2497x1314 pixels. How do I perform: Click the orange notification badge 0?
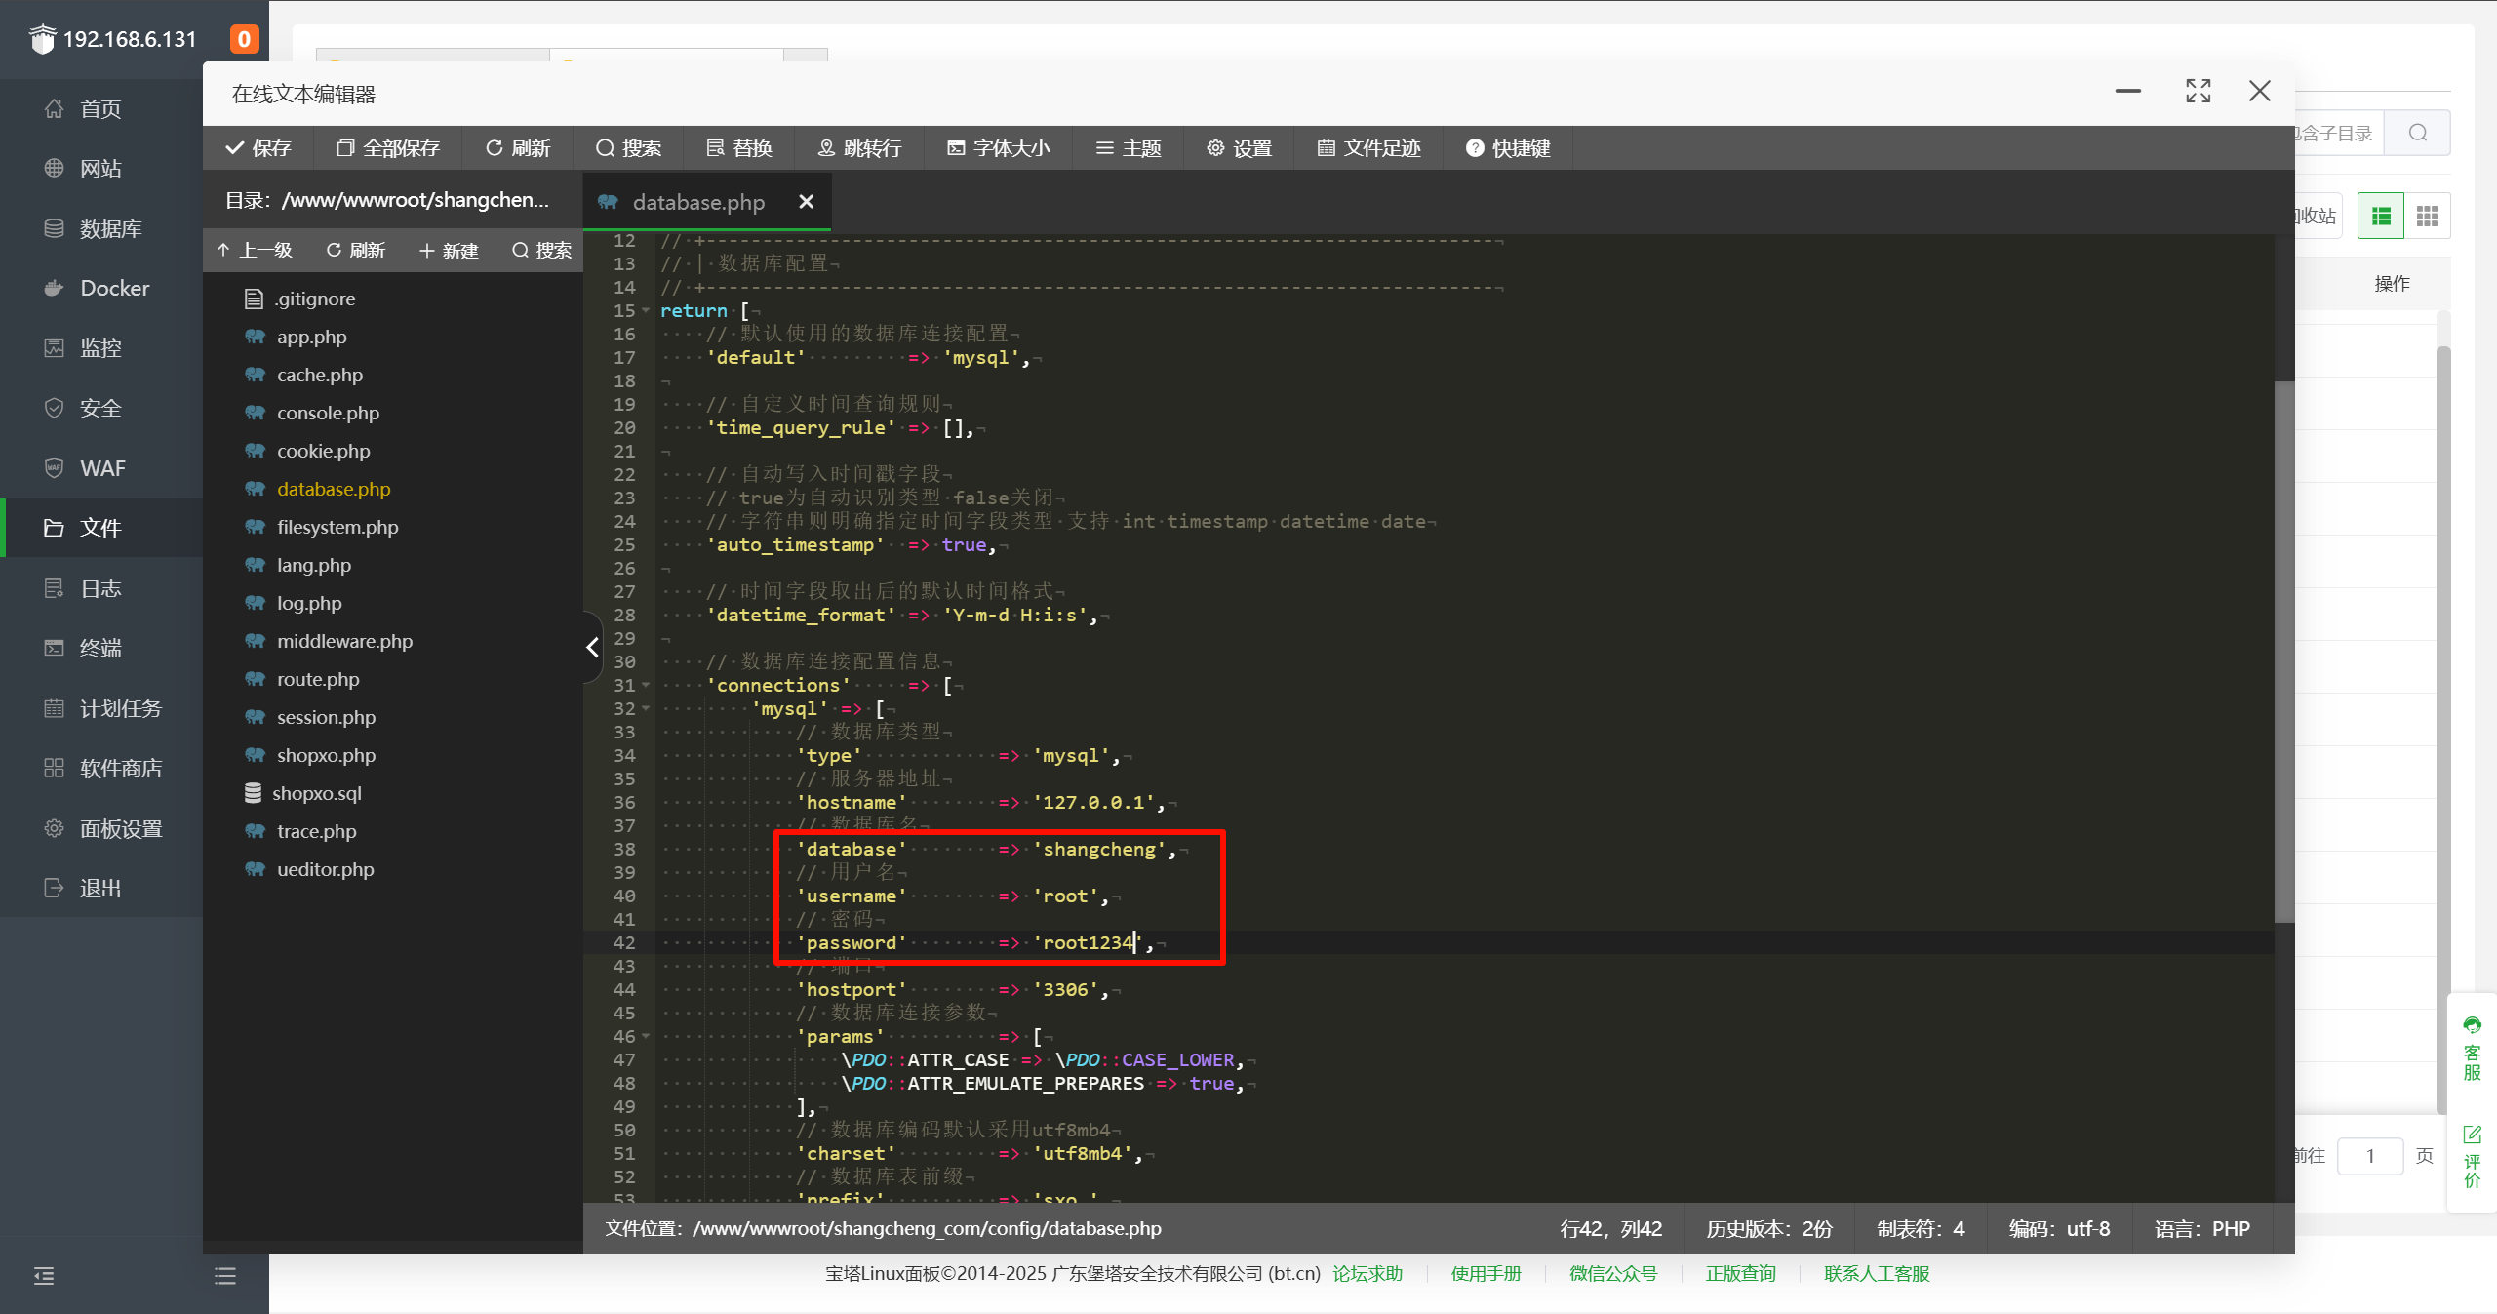click(x=244, y=39)
